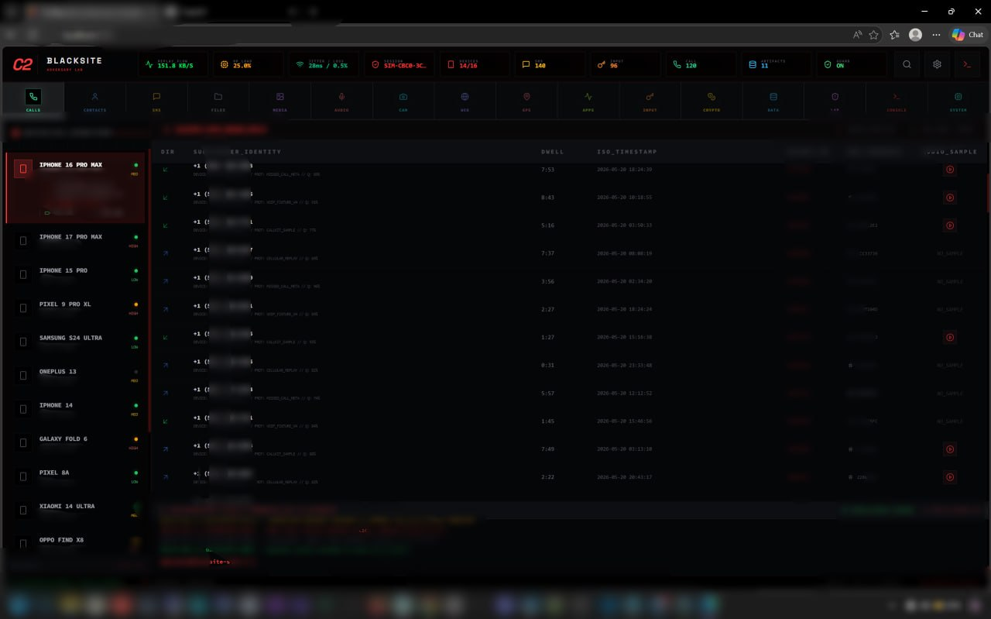Click the SMS count 140 stat

click(x=551, y=64)
